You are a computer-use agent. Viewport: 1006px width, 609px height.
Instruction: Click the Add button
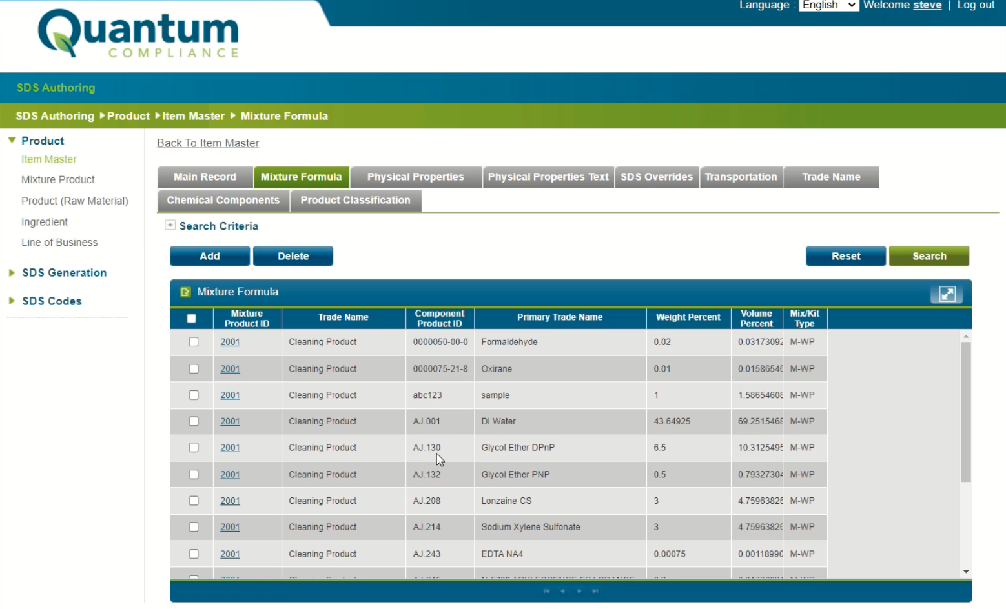click(209, 255)
